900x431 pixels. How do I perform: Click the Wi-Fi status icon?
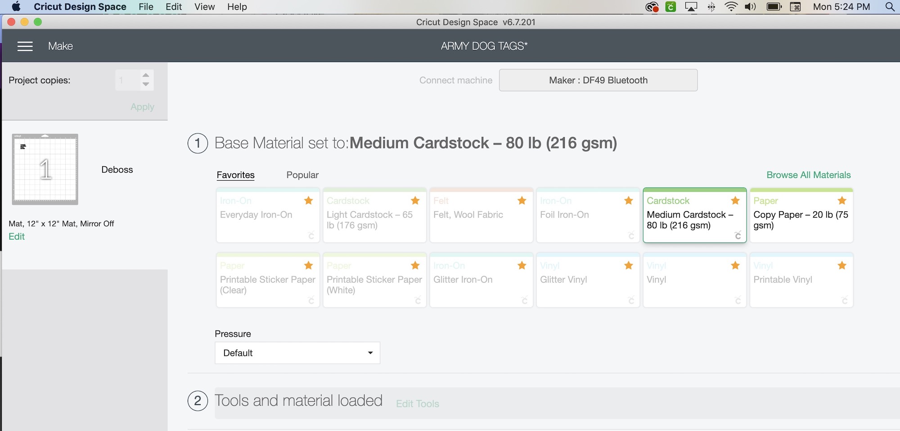731,7
